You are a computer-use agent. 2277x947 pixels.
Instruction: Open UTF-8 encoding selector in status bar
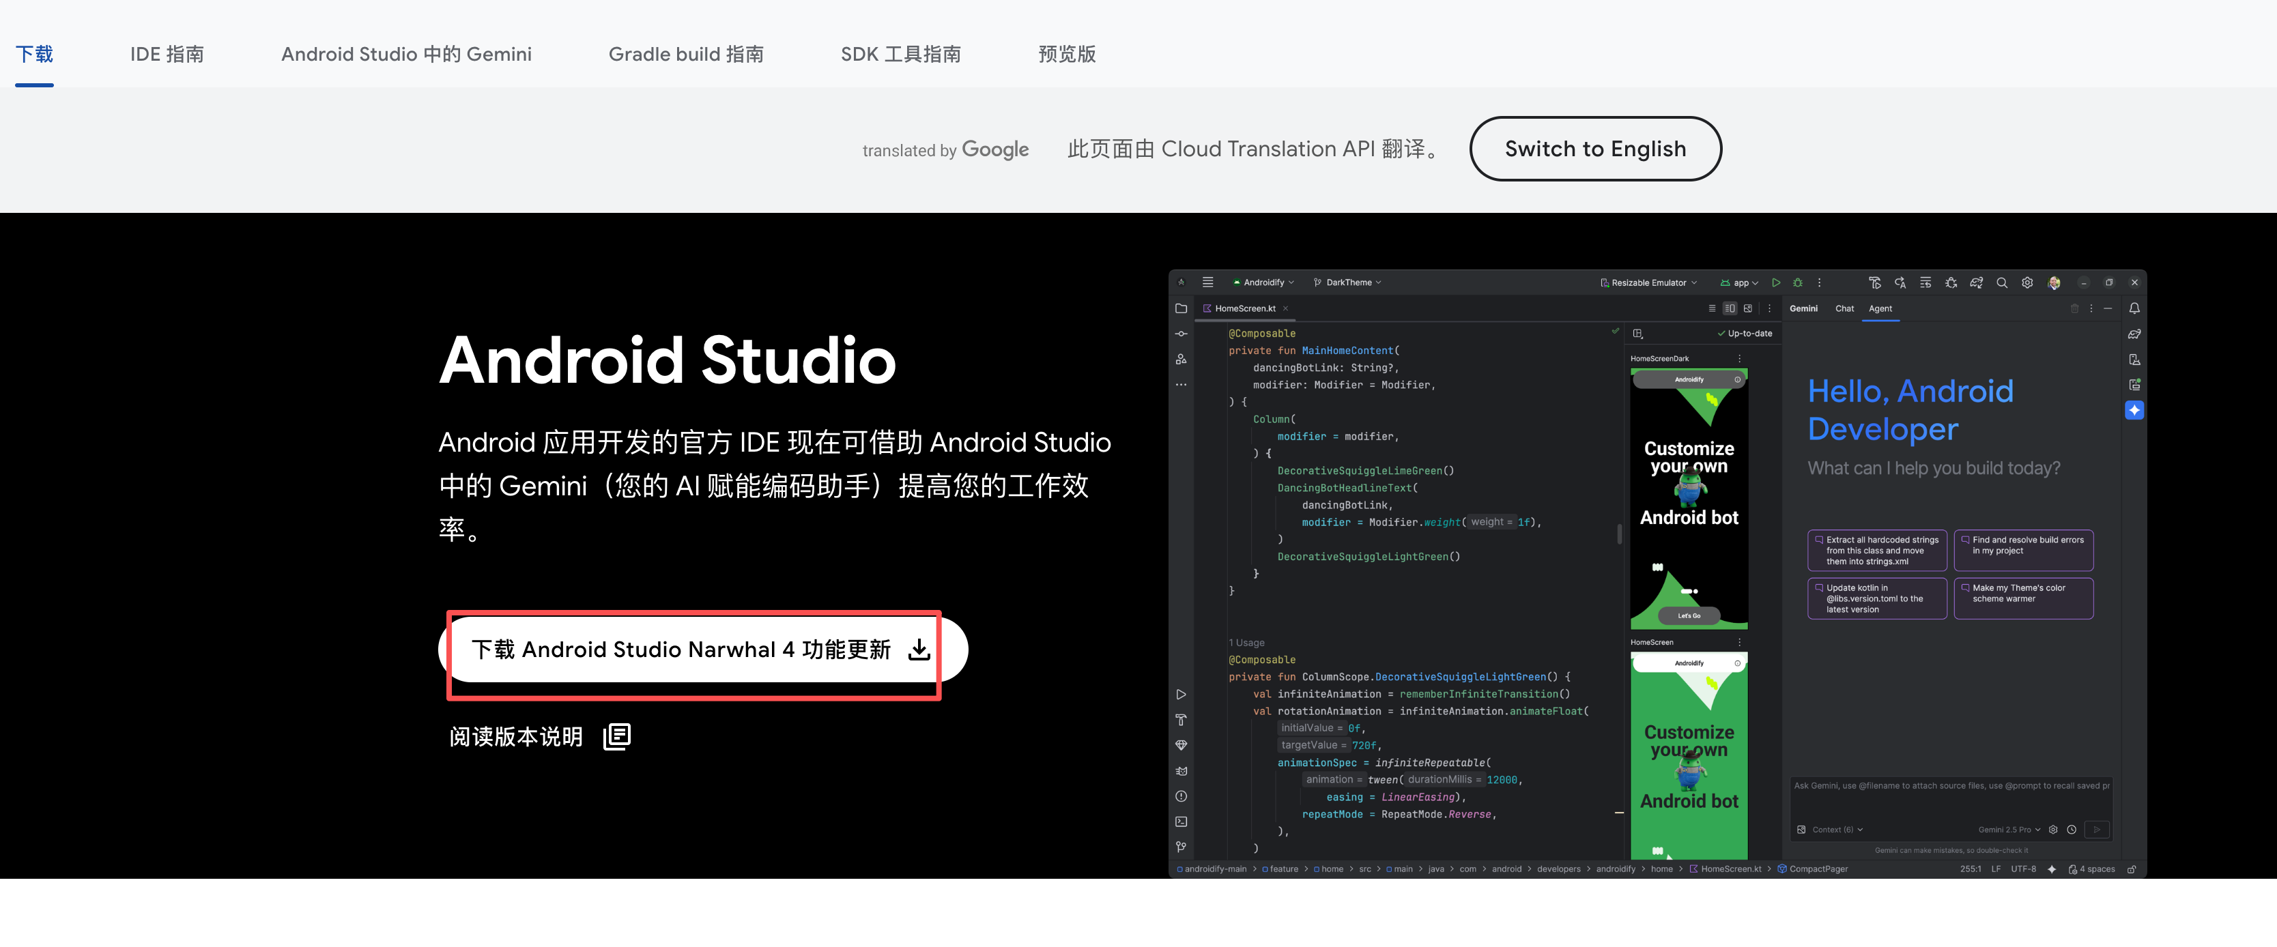pyautogui.click(x=2023, y=869)
